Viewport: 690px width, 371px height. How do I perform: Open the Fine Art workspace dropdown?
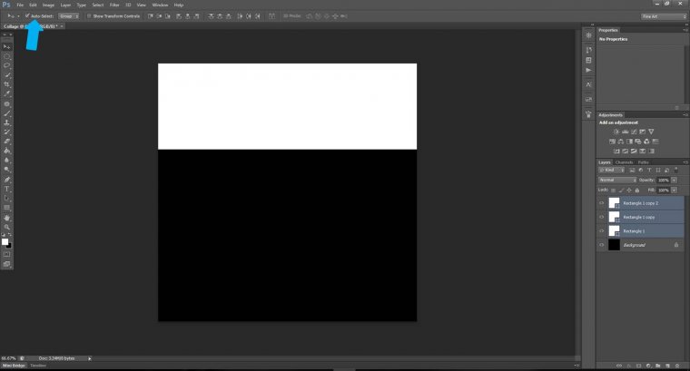point(664,16)
